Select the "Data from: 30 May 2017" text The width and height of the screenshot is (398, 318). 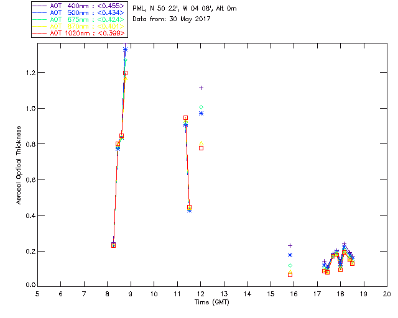[x=172, y=19]
